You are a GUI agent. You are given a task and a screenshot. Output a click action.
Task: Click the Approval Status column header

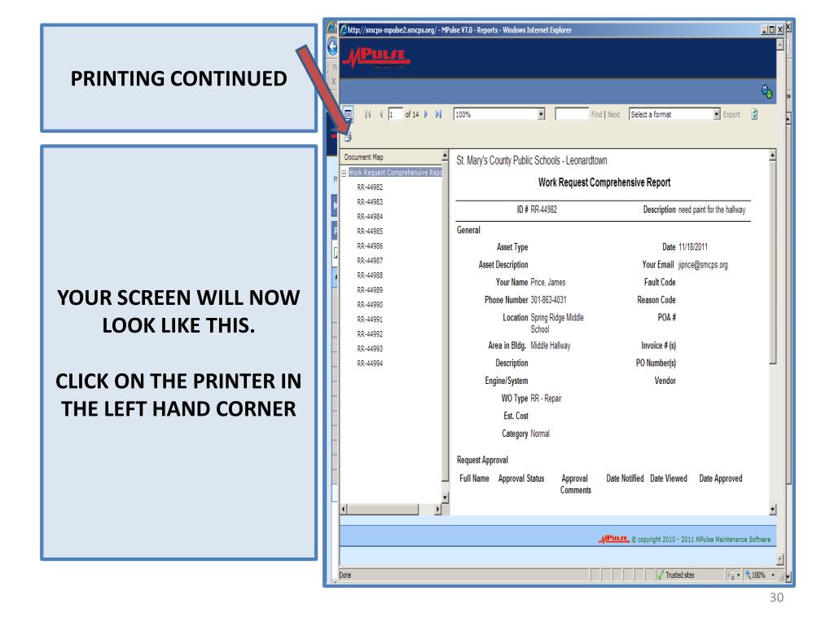(521, 478)
